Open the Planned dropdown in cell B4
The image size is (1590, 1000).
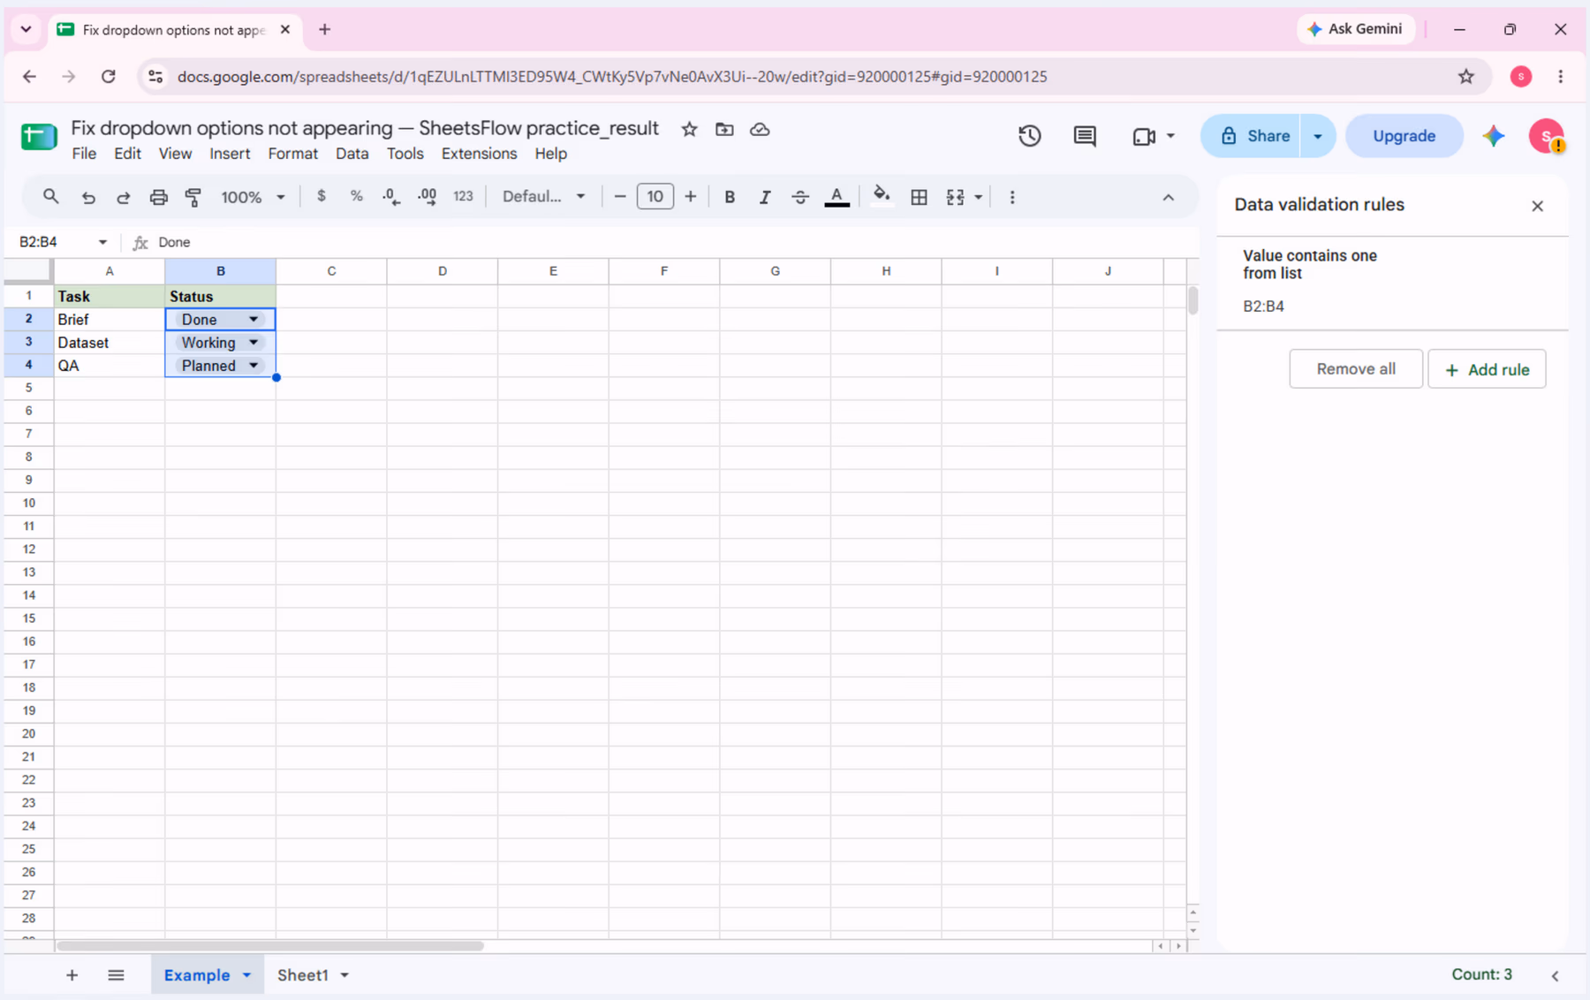click(x=254, y=365)
